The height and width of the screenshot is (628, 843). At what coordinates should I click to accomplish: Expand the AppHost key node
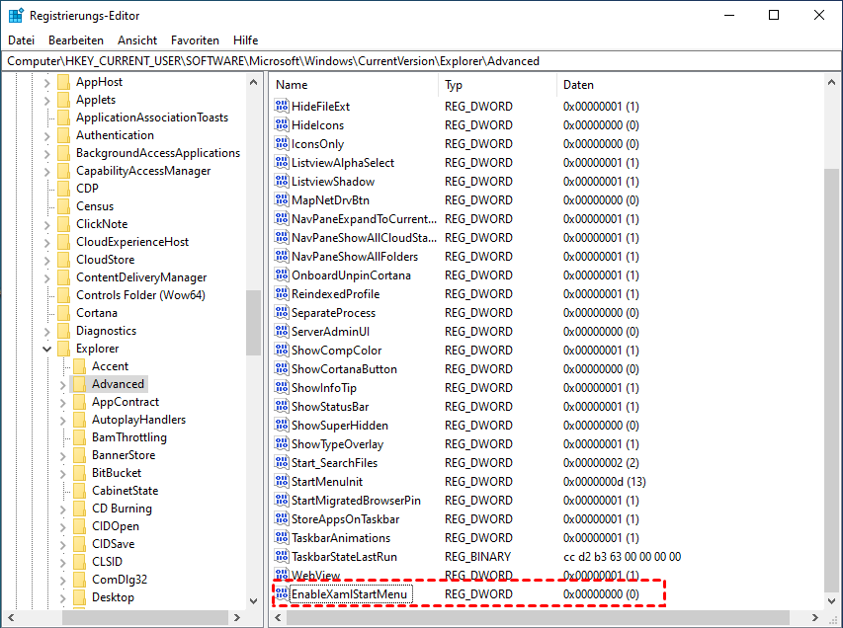tap(46, 83)
